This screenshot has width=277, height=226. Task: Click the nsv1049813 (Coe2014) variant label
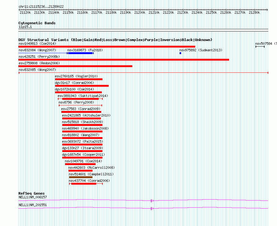[x=37, y=44]
